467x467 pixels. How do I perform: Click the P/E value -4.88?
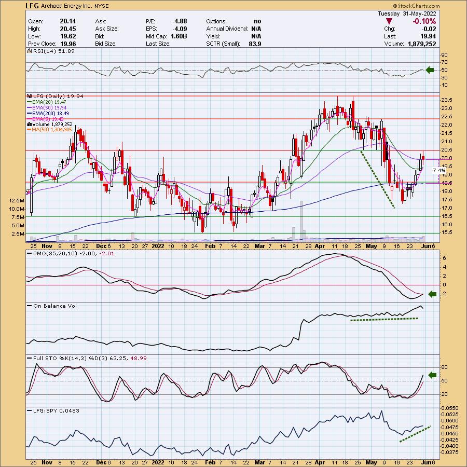coord(180,21)
